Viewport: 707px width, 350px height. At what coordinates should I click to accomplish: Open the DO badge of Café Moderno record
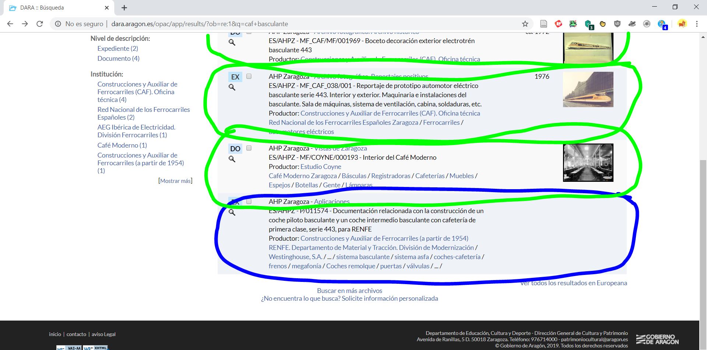click(x=235, y=149)
